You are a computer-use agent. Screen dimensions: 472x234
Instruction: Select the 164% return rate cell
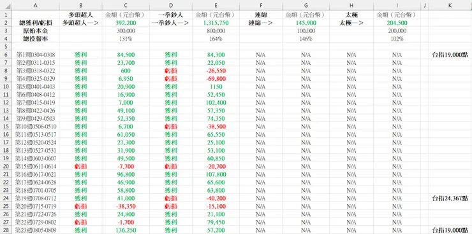tap(216, 39)
